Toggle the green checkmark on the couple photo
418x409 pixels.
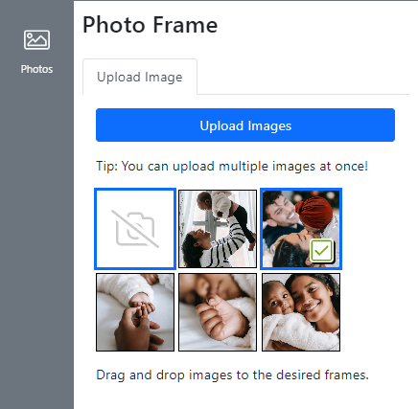(x=321, y=251)
